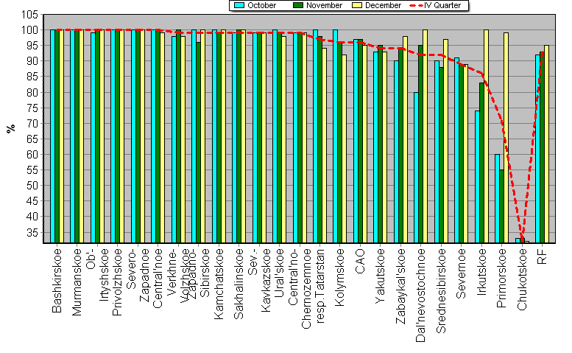Click the red dashed IV Quarter legend marker
Screen dimensions: 572x353
(x=416, y=5)
